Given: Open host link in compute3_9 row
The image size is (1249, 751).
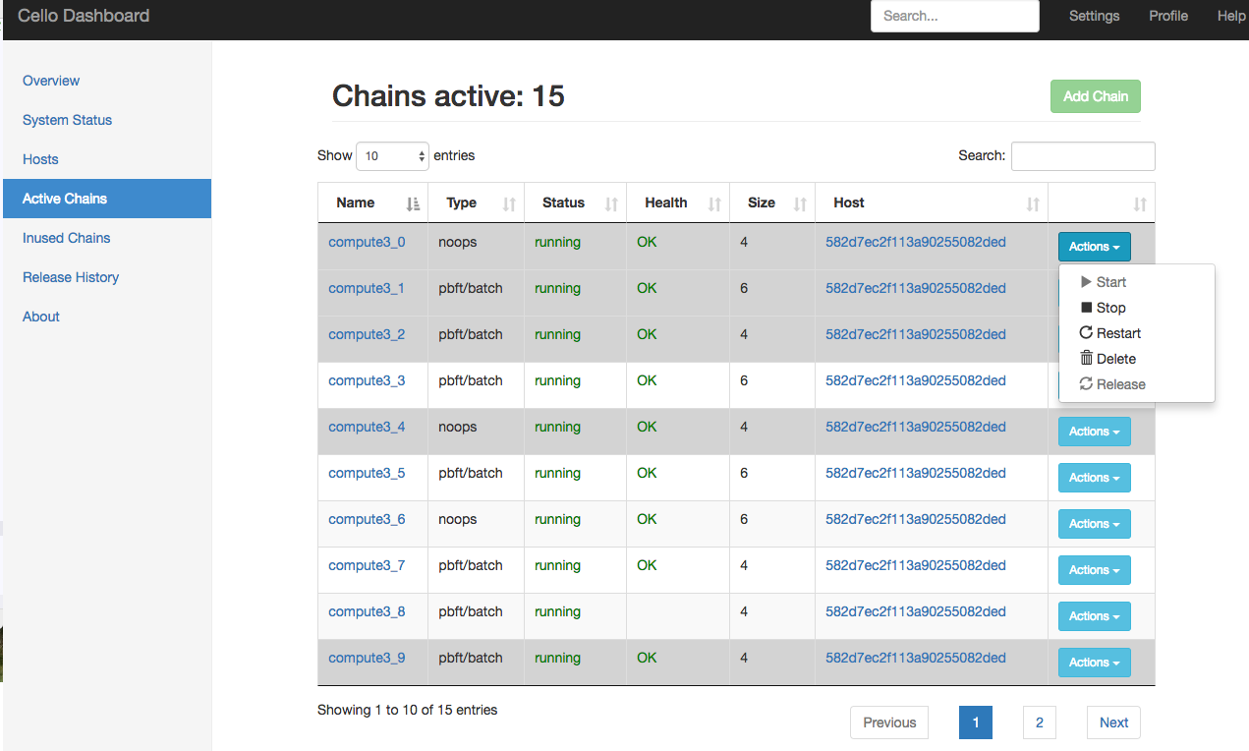Looking at the screenshot, I should tap(916, 658).
